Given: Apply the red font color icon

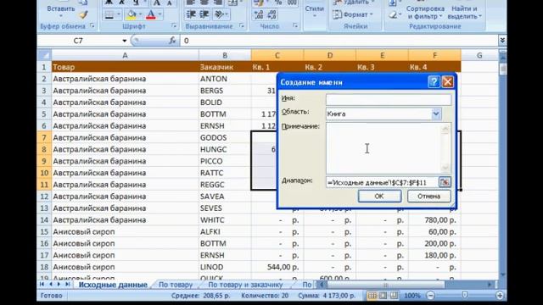Looking at the screenshot, I should [x=151, y=15].
